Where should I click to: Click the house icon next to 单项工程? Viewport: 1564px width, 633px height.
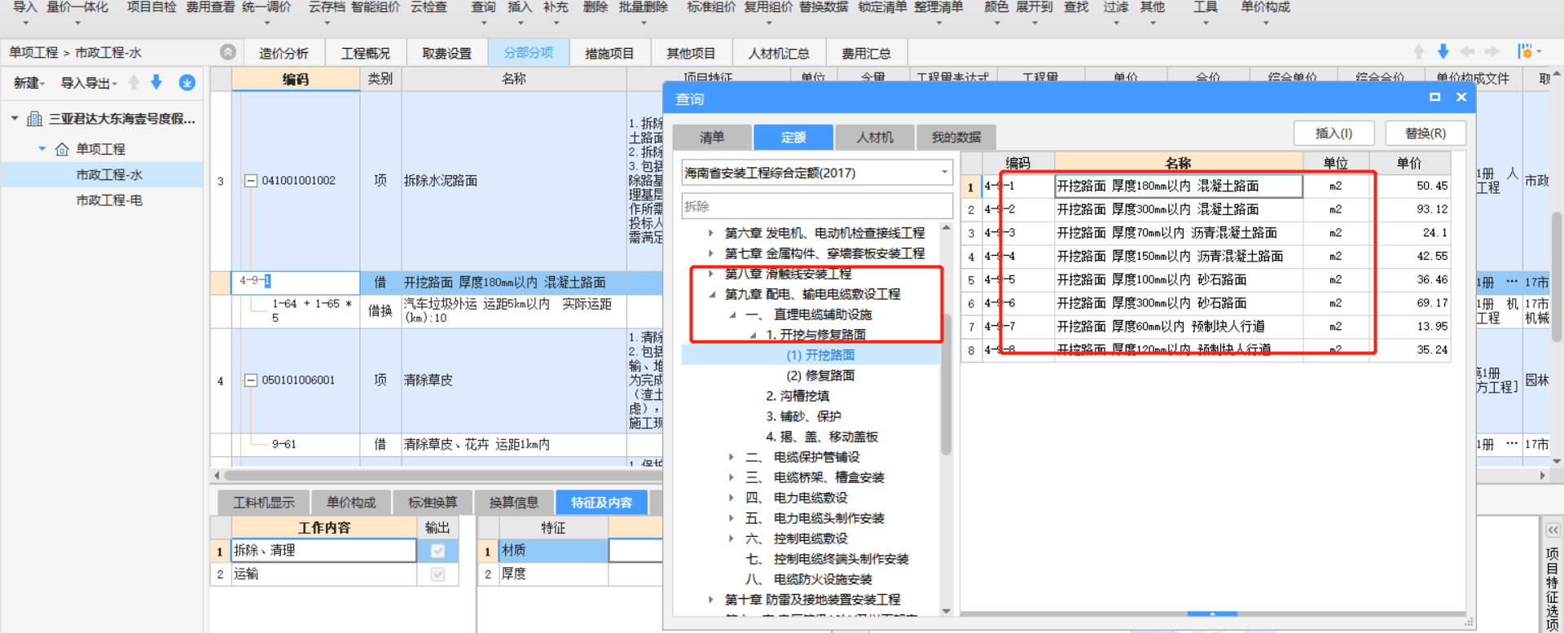point(62,149)
